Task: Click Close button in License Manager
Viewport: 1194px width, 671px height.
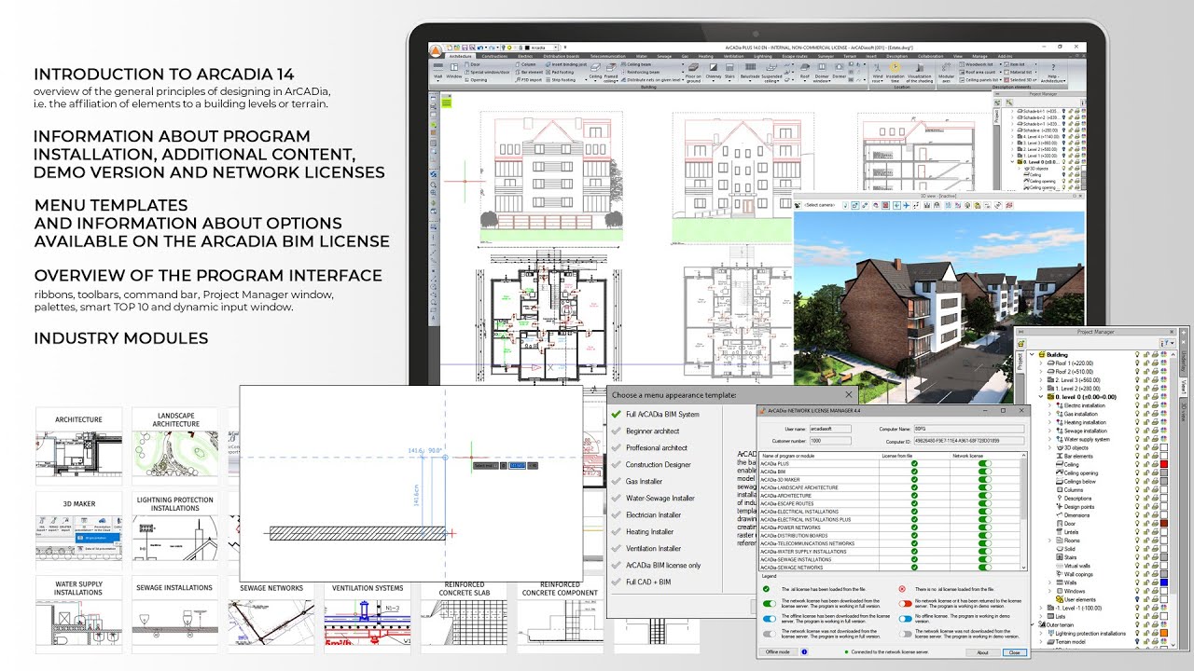Action: (1014, 651)
